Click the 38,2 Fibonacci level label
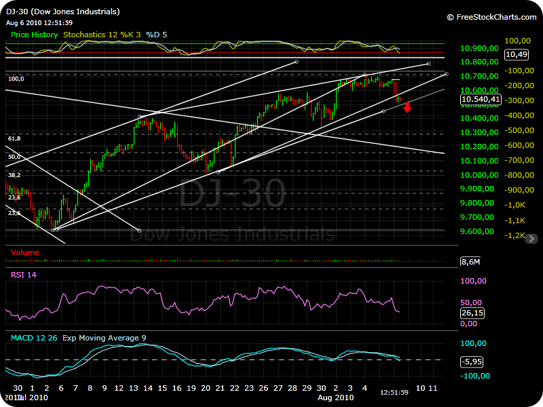Image resolution: width=543 pixels, height=407 pixels. coord(14,175)
